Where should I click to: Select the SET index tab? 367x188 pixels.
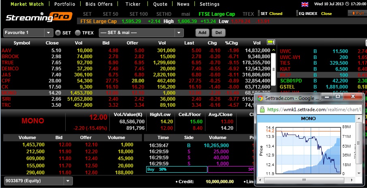87,14
